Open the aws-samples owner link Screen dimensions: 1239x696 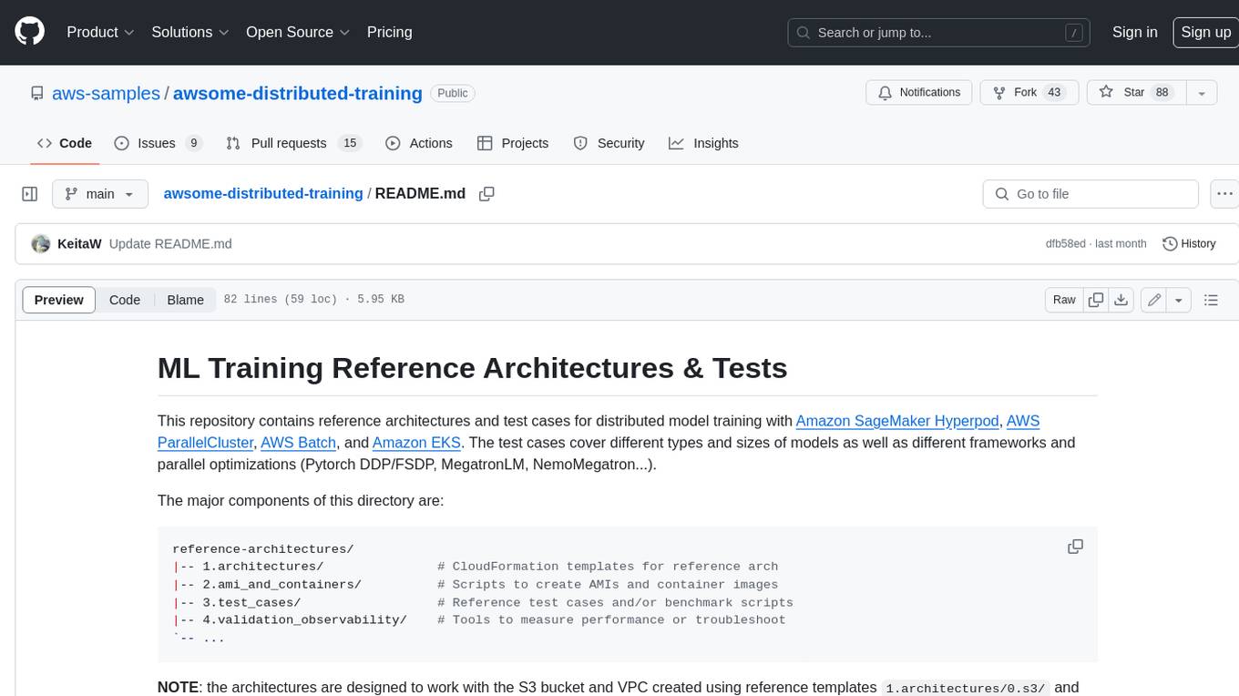106,93
